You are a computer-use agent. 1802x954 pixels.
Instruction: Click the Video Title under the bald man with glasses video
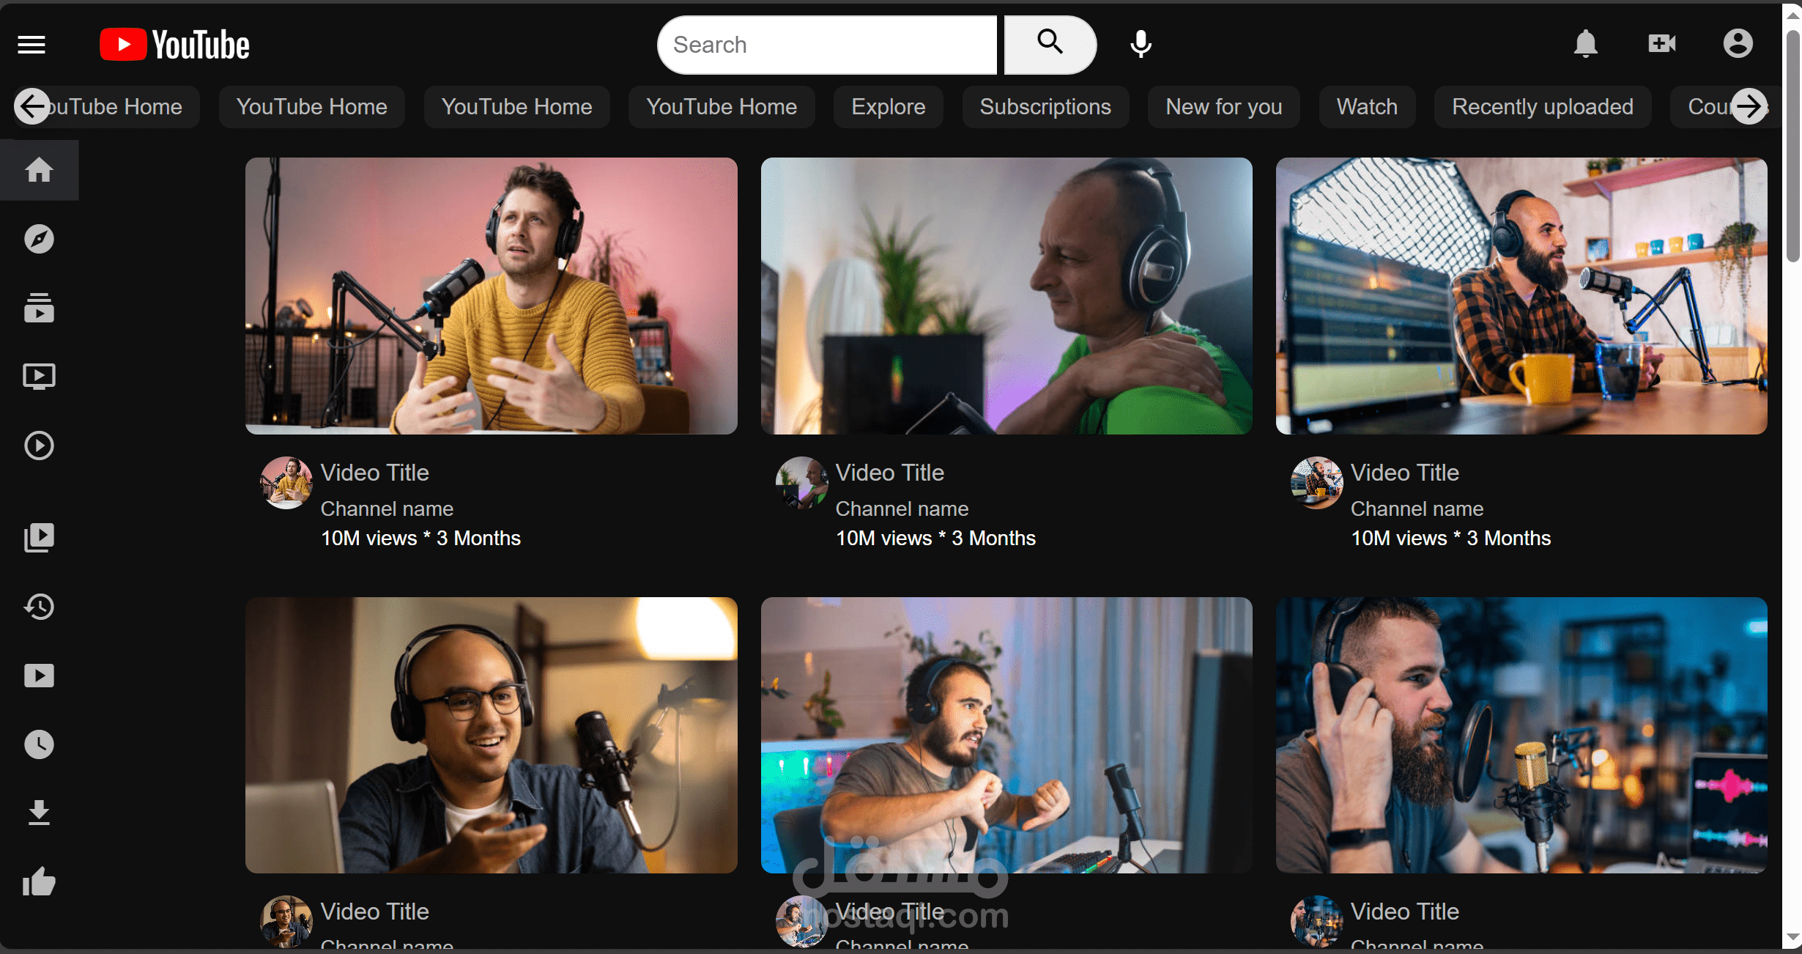coord(375,912)
